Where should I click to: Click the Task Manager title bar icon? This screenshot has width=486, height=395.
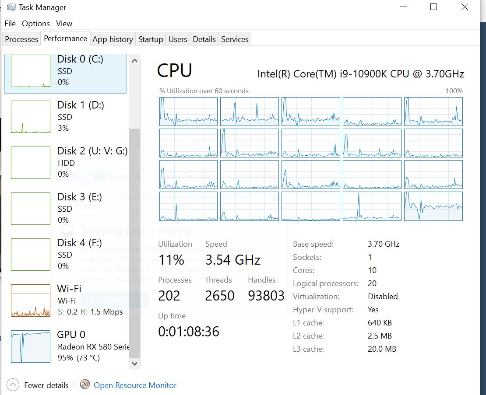[11, 7]
